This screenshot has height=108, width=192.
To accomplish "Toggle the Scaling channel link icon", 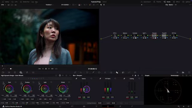I will (124, 79).
